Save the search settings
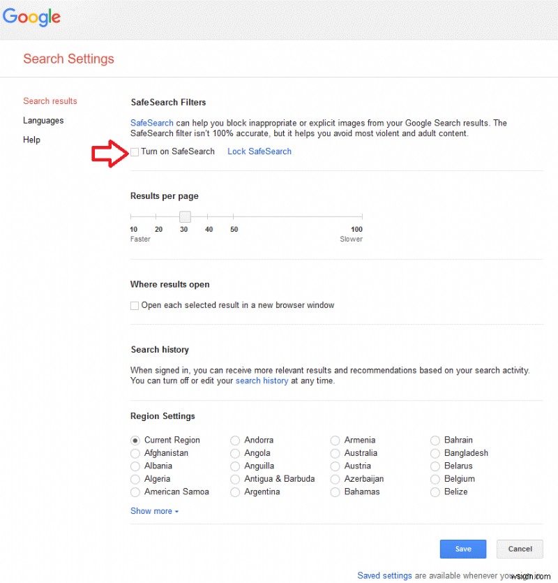Screen dimensions: 558x583 462,549
